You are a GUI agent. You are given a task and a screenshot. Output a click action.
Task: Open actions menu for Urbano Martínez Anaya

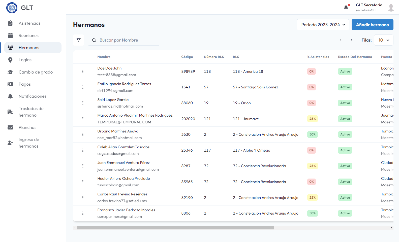(x=83, y=134)
